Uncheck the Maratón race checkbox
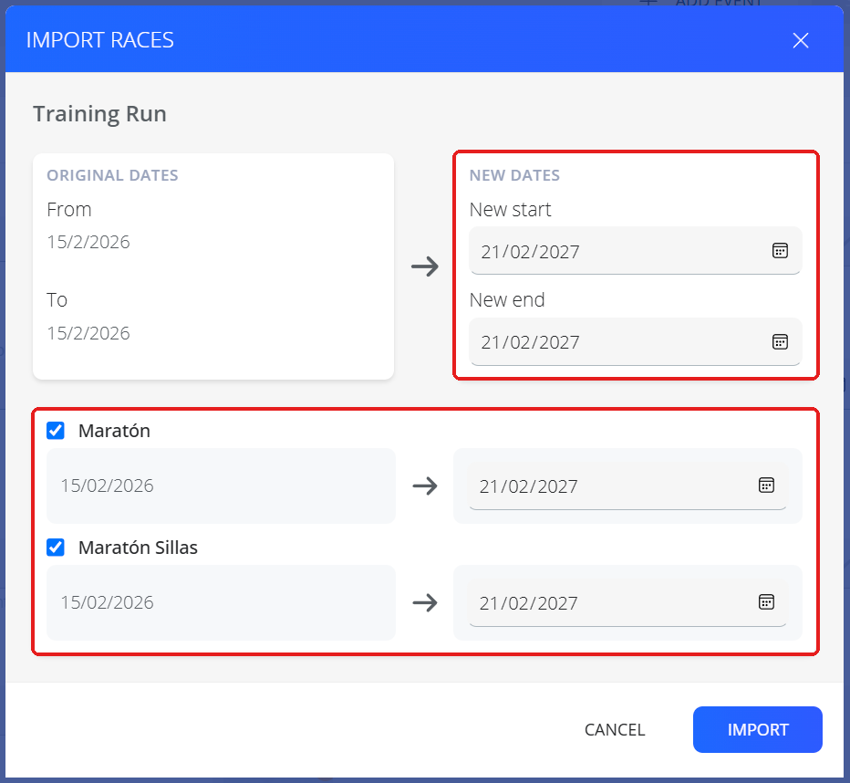 point(56,431)
